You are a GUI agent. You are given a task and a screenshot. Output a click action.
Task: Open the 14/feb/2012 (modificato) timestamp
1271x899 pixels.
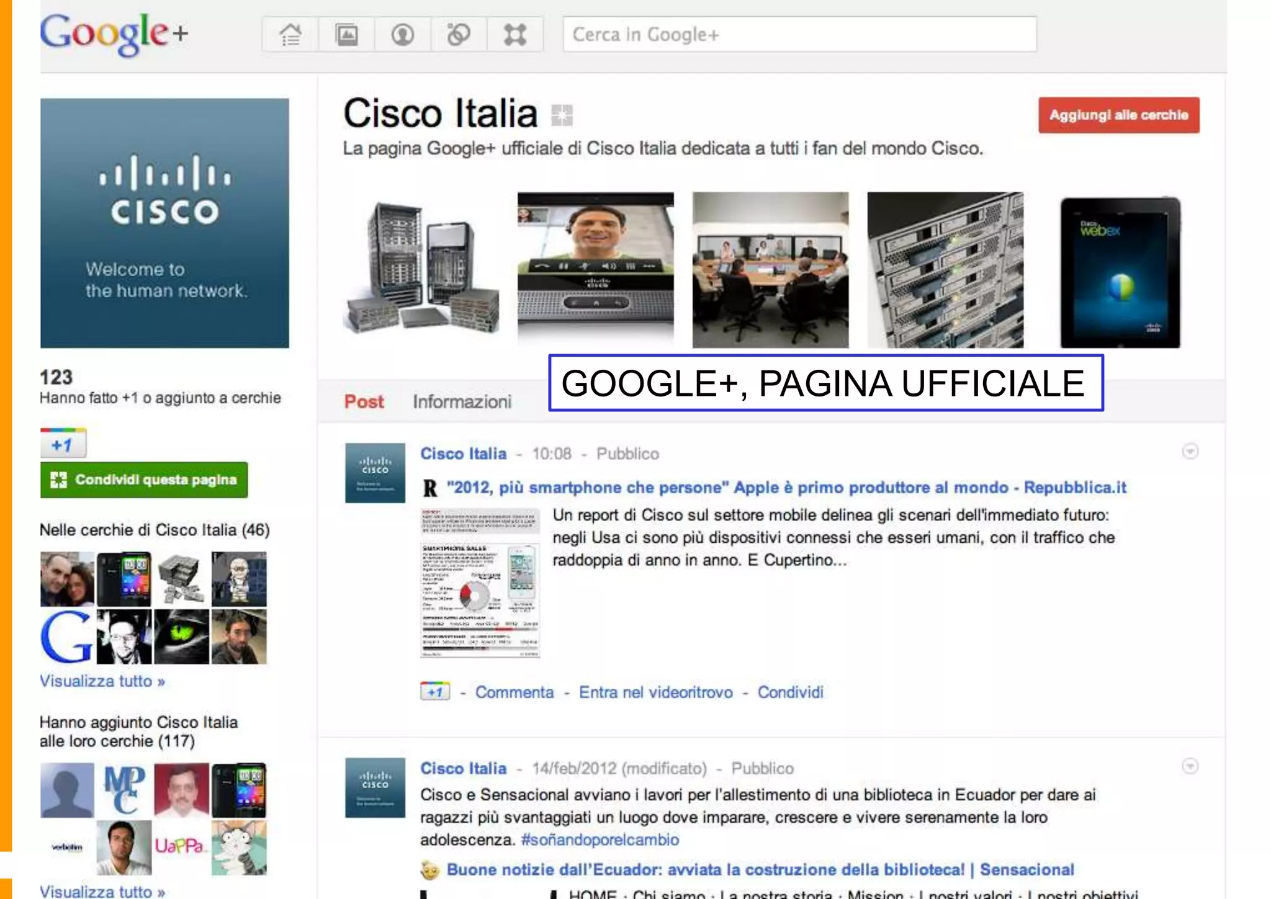point(619,769)
